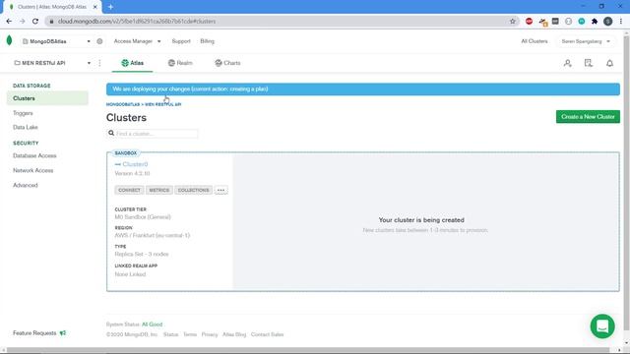View site lock information icon
The width and height of the screenshot is (630, 354).
(51, 22)
